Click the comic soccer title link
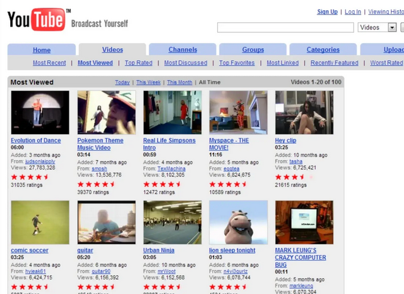This screenshot has height=294, width=404. click(x=30, y=250)
